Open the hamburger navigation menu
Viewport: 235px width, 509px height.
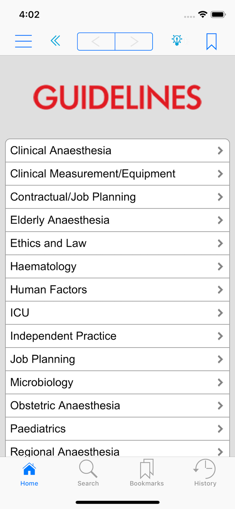point(23,40)
